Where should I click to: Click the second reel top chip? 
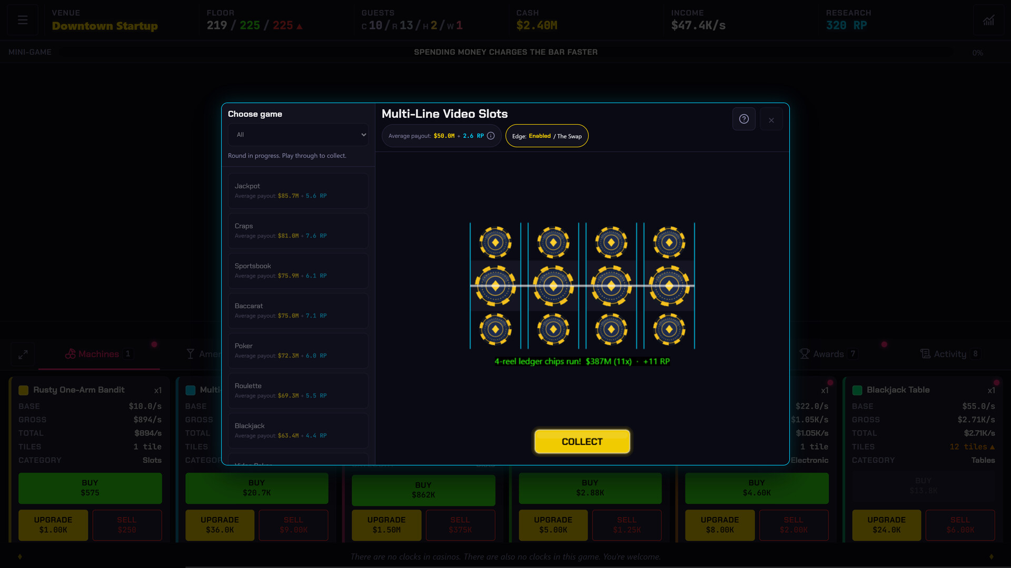(x=553, y=242)
